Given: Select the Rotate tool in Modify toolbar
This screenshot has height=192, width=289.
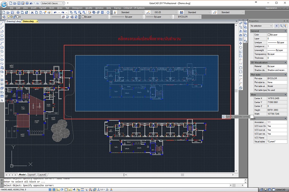Looking at the screenshot, I should click(241, 48).
